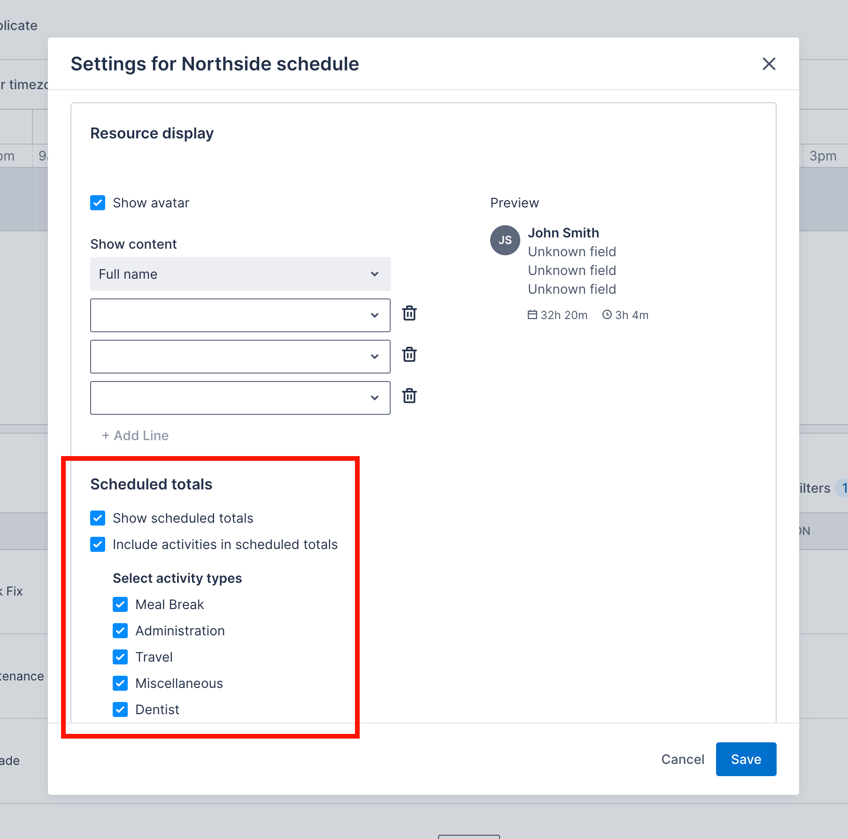848x839 pixels.
Task: Delete the third empty show content line
Action: pos(409,396)
